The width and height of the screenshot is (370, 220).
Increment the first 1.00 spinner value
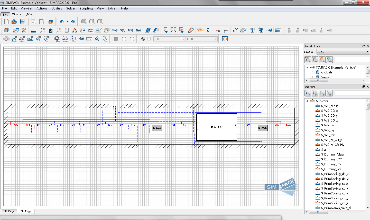tap(183, 38)
